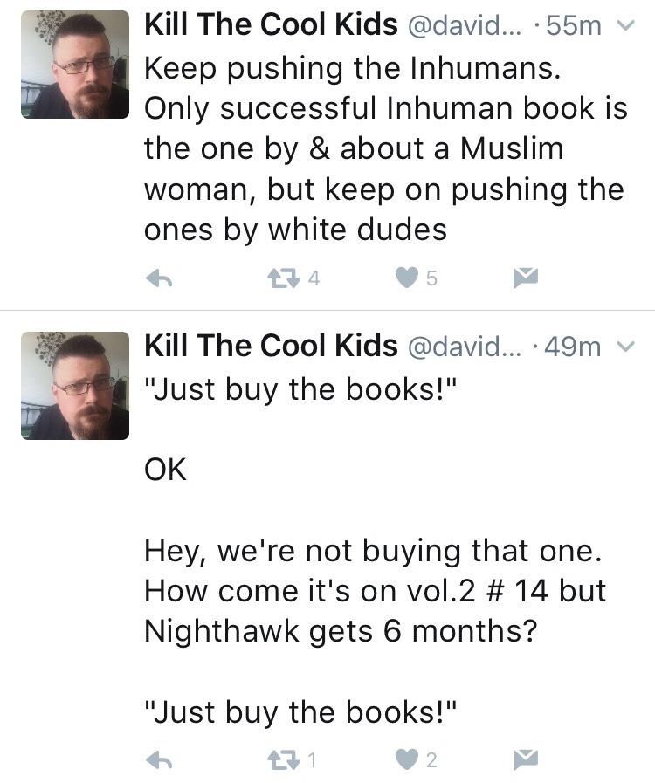Open the profile picture on the first tweet
This screenshot has height=783, width=655.
pos(74,65)
